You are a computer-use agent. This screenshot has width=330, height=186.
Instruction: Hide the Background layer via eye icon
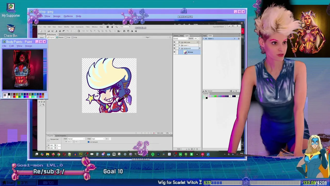pos(175,48)
